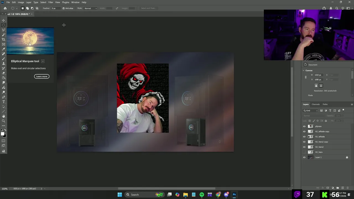This screenshot has height=199, width=354.
Task: Open the layer filter Kind dropdown
Action: 311,111
